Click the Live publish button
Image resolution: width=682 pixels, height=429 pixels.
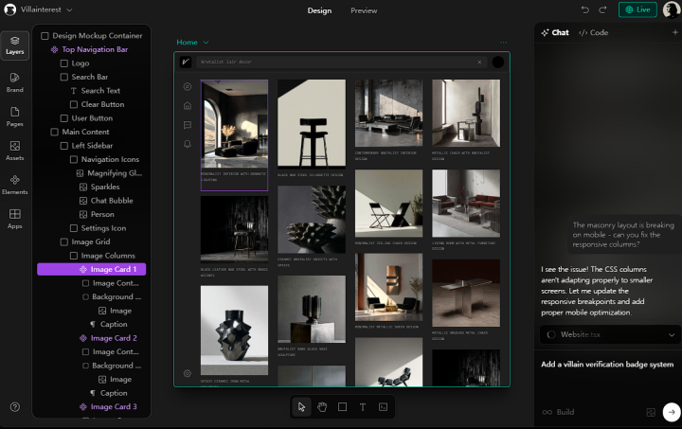coord(637,9)
